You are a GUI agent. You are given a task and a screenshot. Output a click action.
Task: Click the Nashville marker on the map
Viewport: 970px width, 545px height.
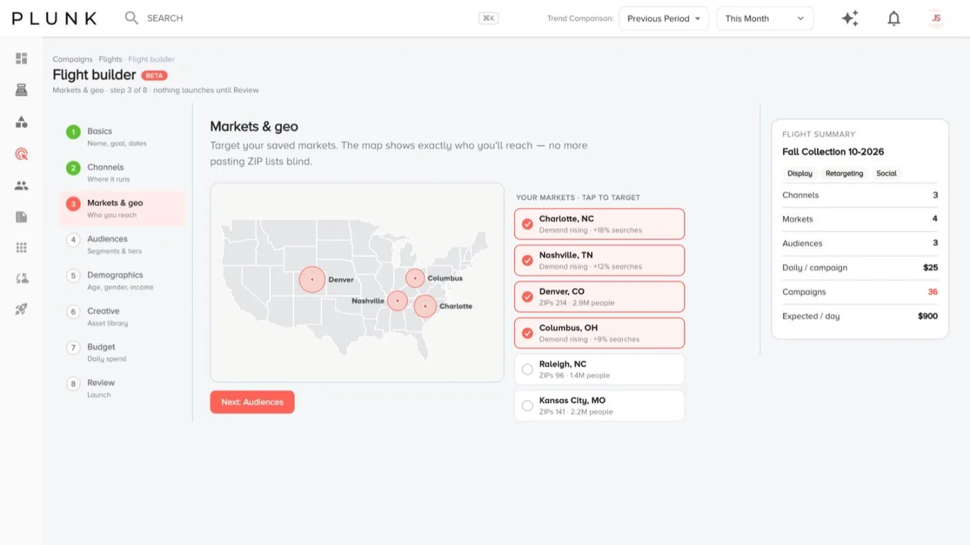pyautogui.click(x=397, y=301)
